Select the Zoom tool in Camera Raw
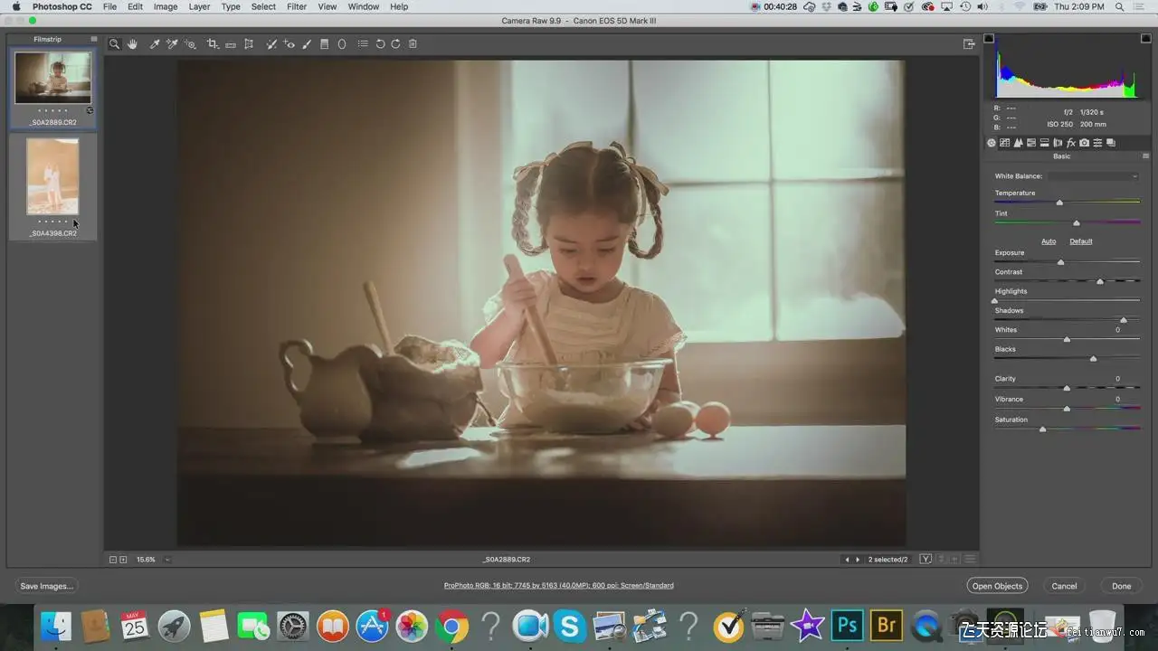Viewport: 1158px width, 651px height. point(114,43)
